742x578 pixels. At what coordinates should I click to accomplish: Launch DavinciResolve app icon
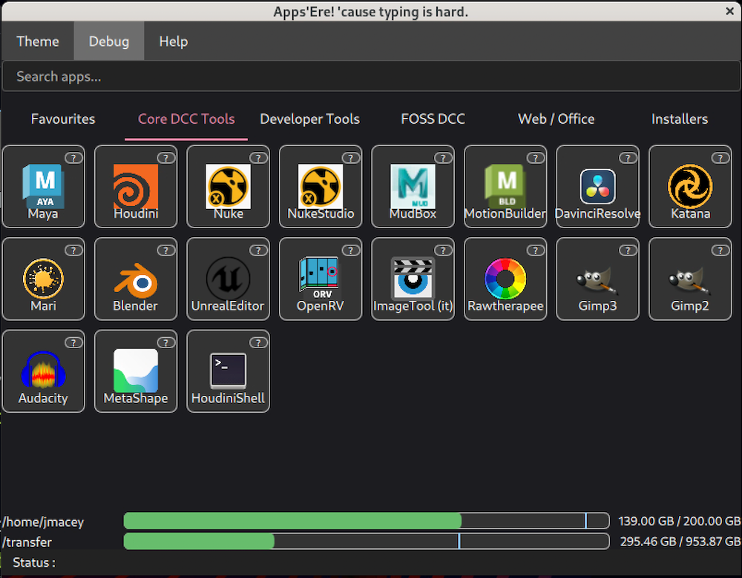coord(597,185)
